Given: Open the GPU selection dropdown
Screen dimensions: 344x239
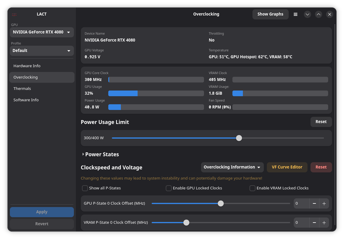Looking at the screenshot, I should pos(42,32).
